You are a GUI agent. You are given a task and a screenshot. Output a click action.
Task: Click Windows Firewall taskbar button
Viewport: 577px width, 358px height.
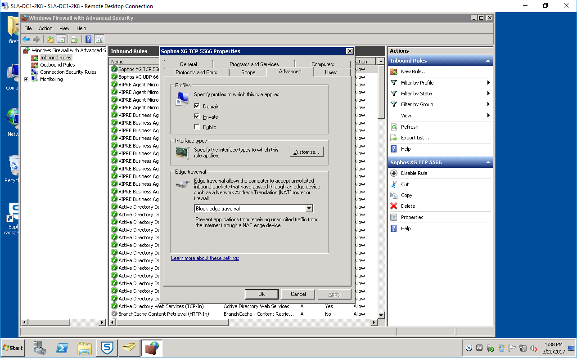click(x=152, y=348)
